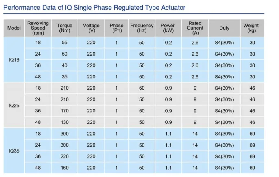Select the Duty column header
This screenshot has height=177, width=279.
click(224, 28)
